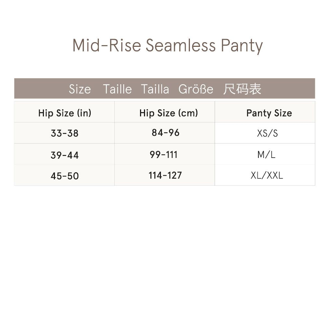Click the word Size in the banner
The image size is (325, 325).
[80, 89]
